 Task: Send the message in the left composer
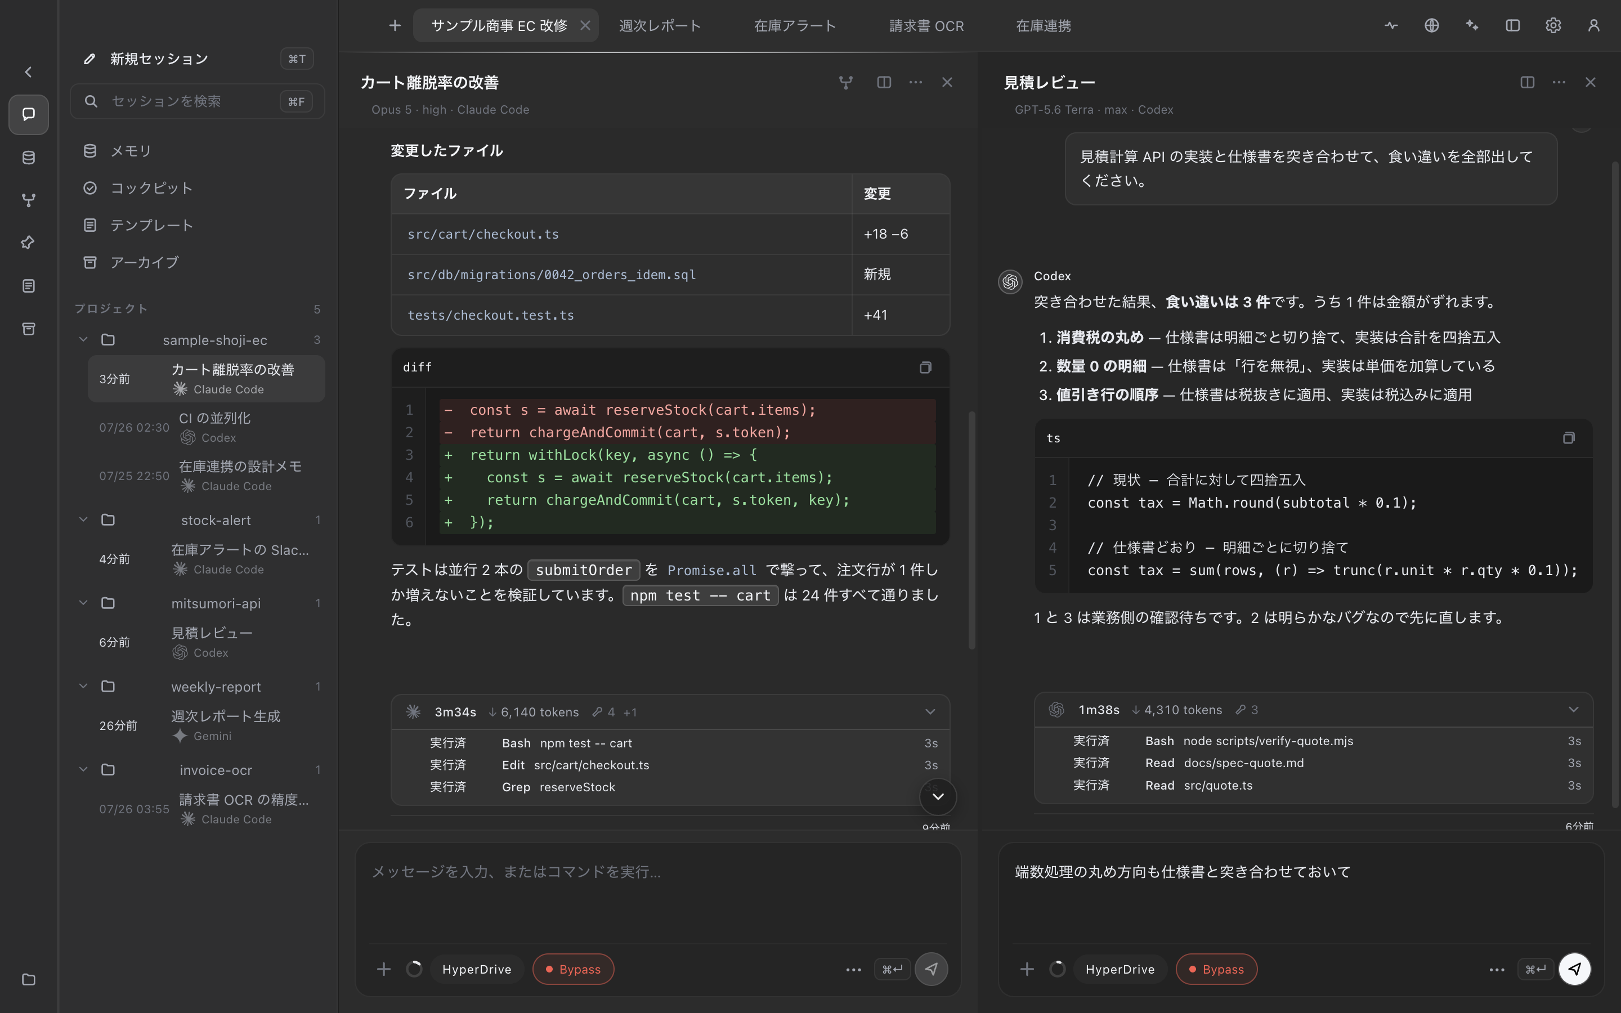(x=931, y=969)
